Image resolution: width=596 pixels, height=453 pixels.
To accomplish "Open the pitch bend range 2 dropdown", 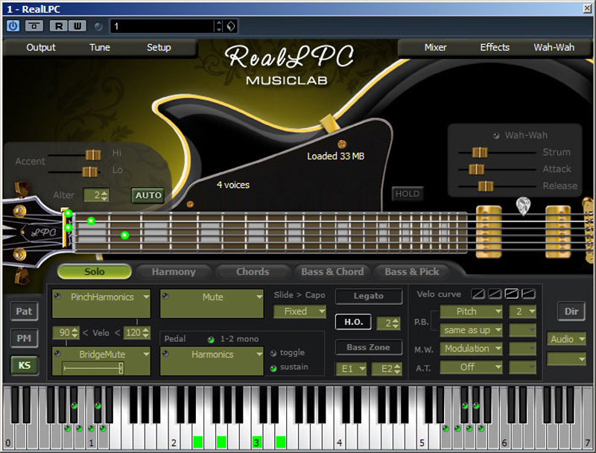I will [523, 311].
